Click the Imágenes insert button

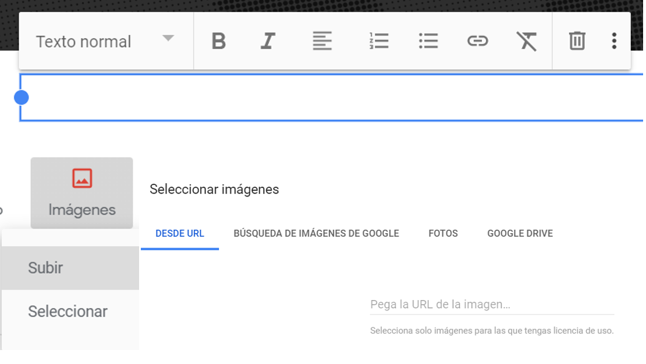click(x=82, y=193)
